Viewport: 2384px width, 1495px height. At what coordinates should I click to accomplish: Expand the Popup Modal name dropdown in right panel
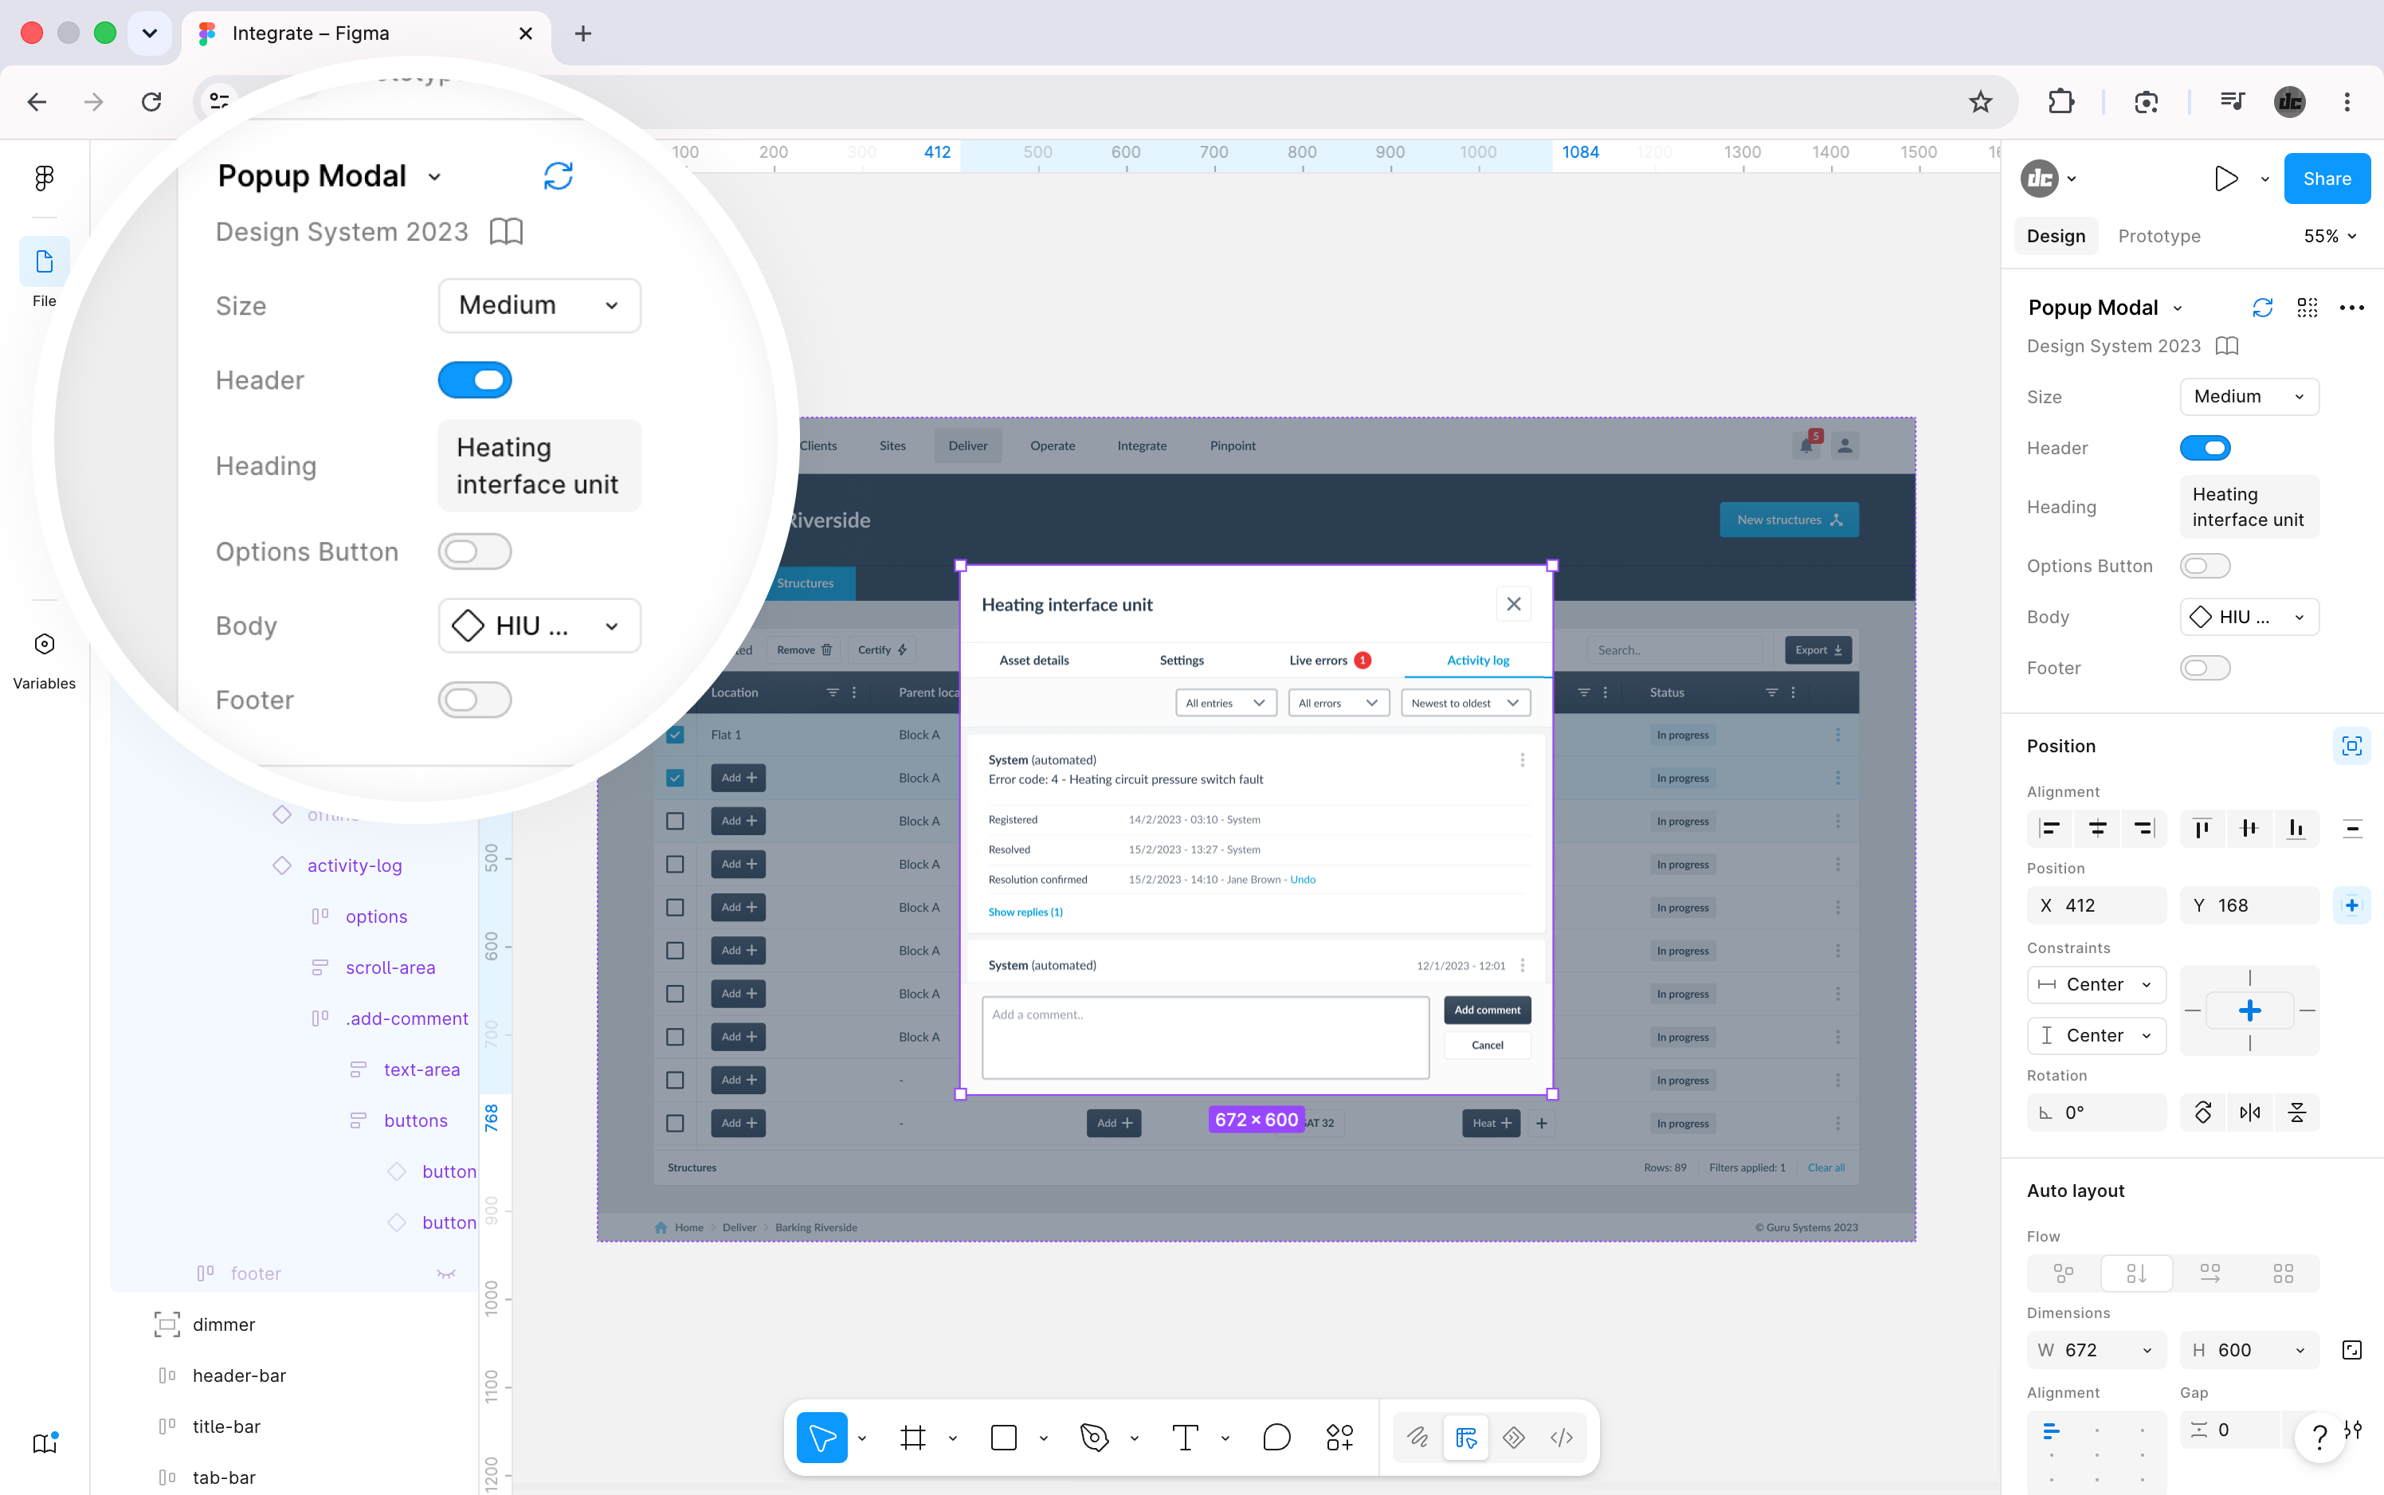[2178, 308]
